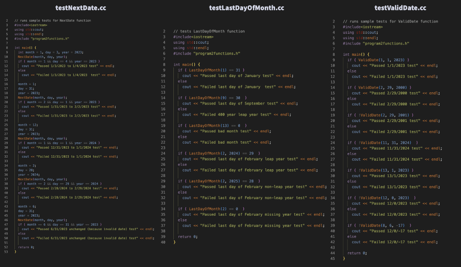
Task: Select 'Failed bad month test' line
Action: pos(227,142)
